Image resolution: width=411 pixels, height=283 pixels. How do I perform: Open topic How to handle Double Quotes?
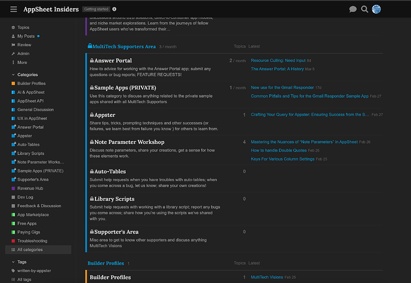[x=279, y=150]
